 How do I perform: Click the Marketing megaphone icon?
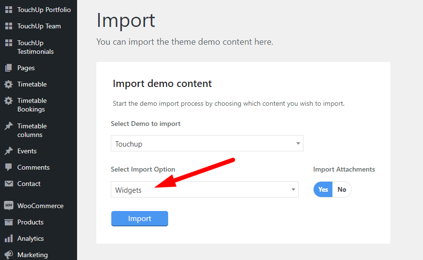click(9, 255)
